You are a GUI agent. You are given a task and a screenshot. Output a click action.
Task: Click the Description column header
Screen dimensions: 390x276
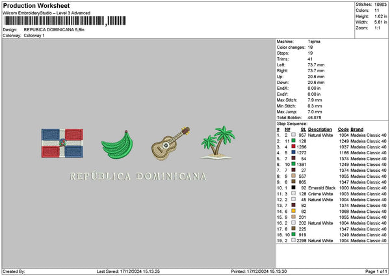coord(320,130)
